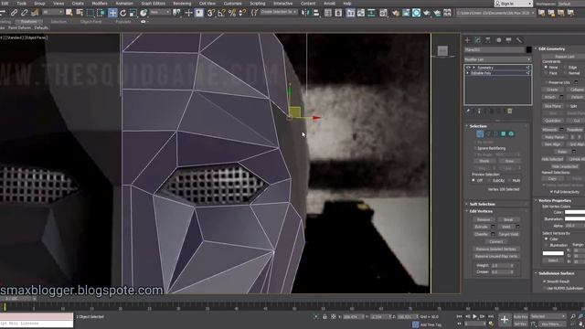Screen dimensions: 585x329
Task: Click the object color swatch
Action: coord(528,49)
